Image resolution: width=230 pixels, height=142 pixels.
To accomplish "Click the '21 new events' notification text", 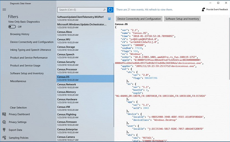I will [144, 10].
